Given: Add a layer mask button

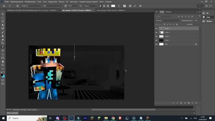Looking at the screenshot, I should [x=181, y=103].
